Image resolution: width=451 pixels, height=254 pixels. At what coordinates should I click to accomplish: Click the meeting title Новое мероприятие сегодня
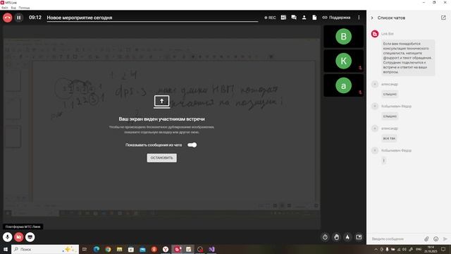(80, 18)
